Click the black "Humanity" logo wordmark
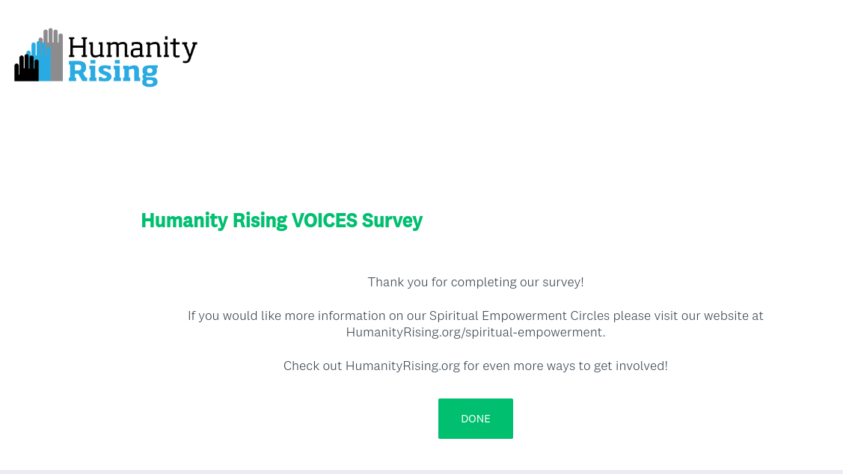The width and height of the screenshot is (843, 474). 132,49
